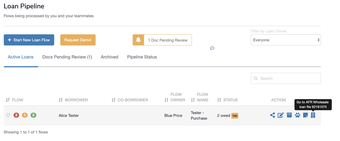The height and width of the screenshot is (141, 340).
Task: Open the Archived tab
Action: (109, 57)
